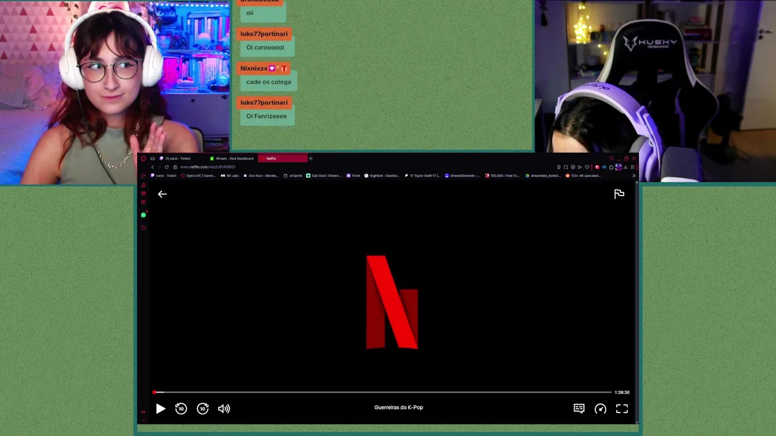
Task: Open the Ovo foca bookmark
Action: tap(261, 176)
